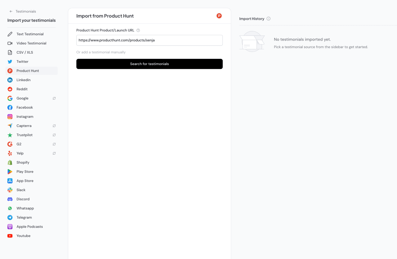Click the Apple Podcasts logo icon
397x259 pixels.
[10, 227]
